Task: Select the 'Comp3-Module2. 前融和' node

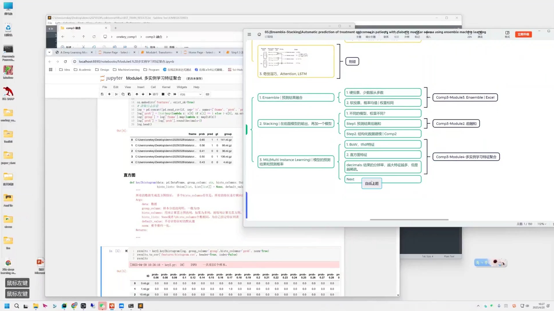Action: click(x=456, y=124)
